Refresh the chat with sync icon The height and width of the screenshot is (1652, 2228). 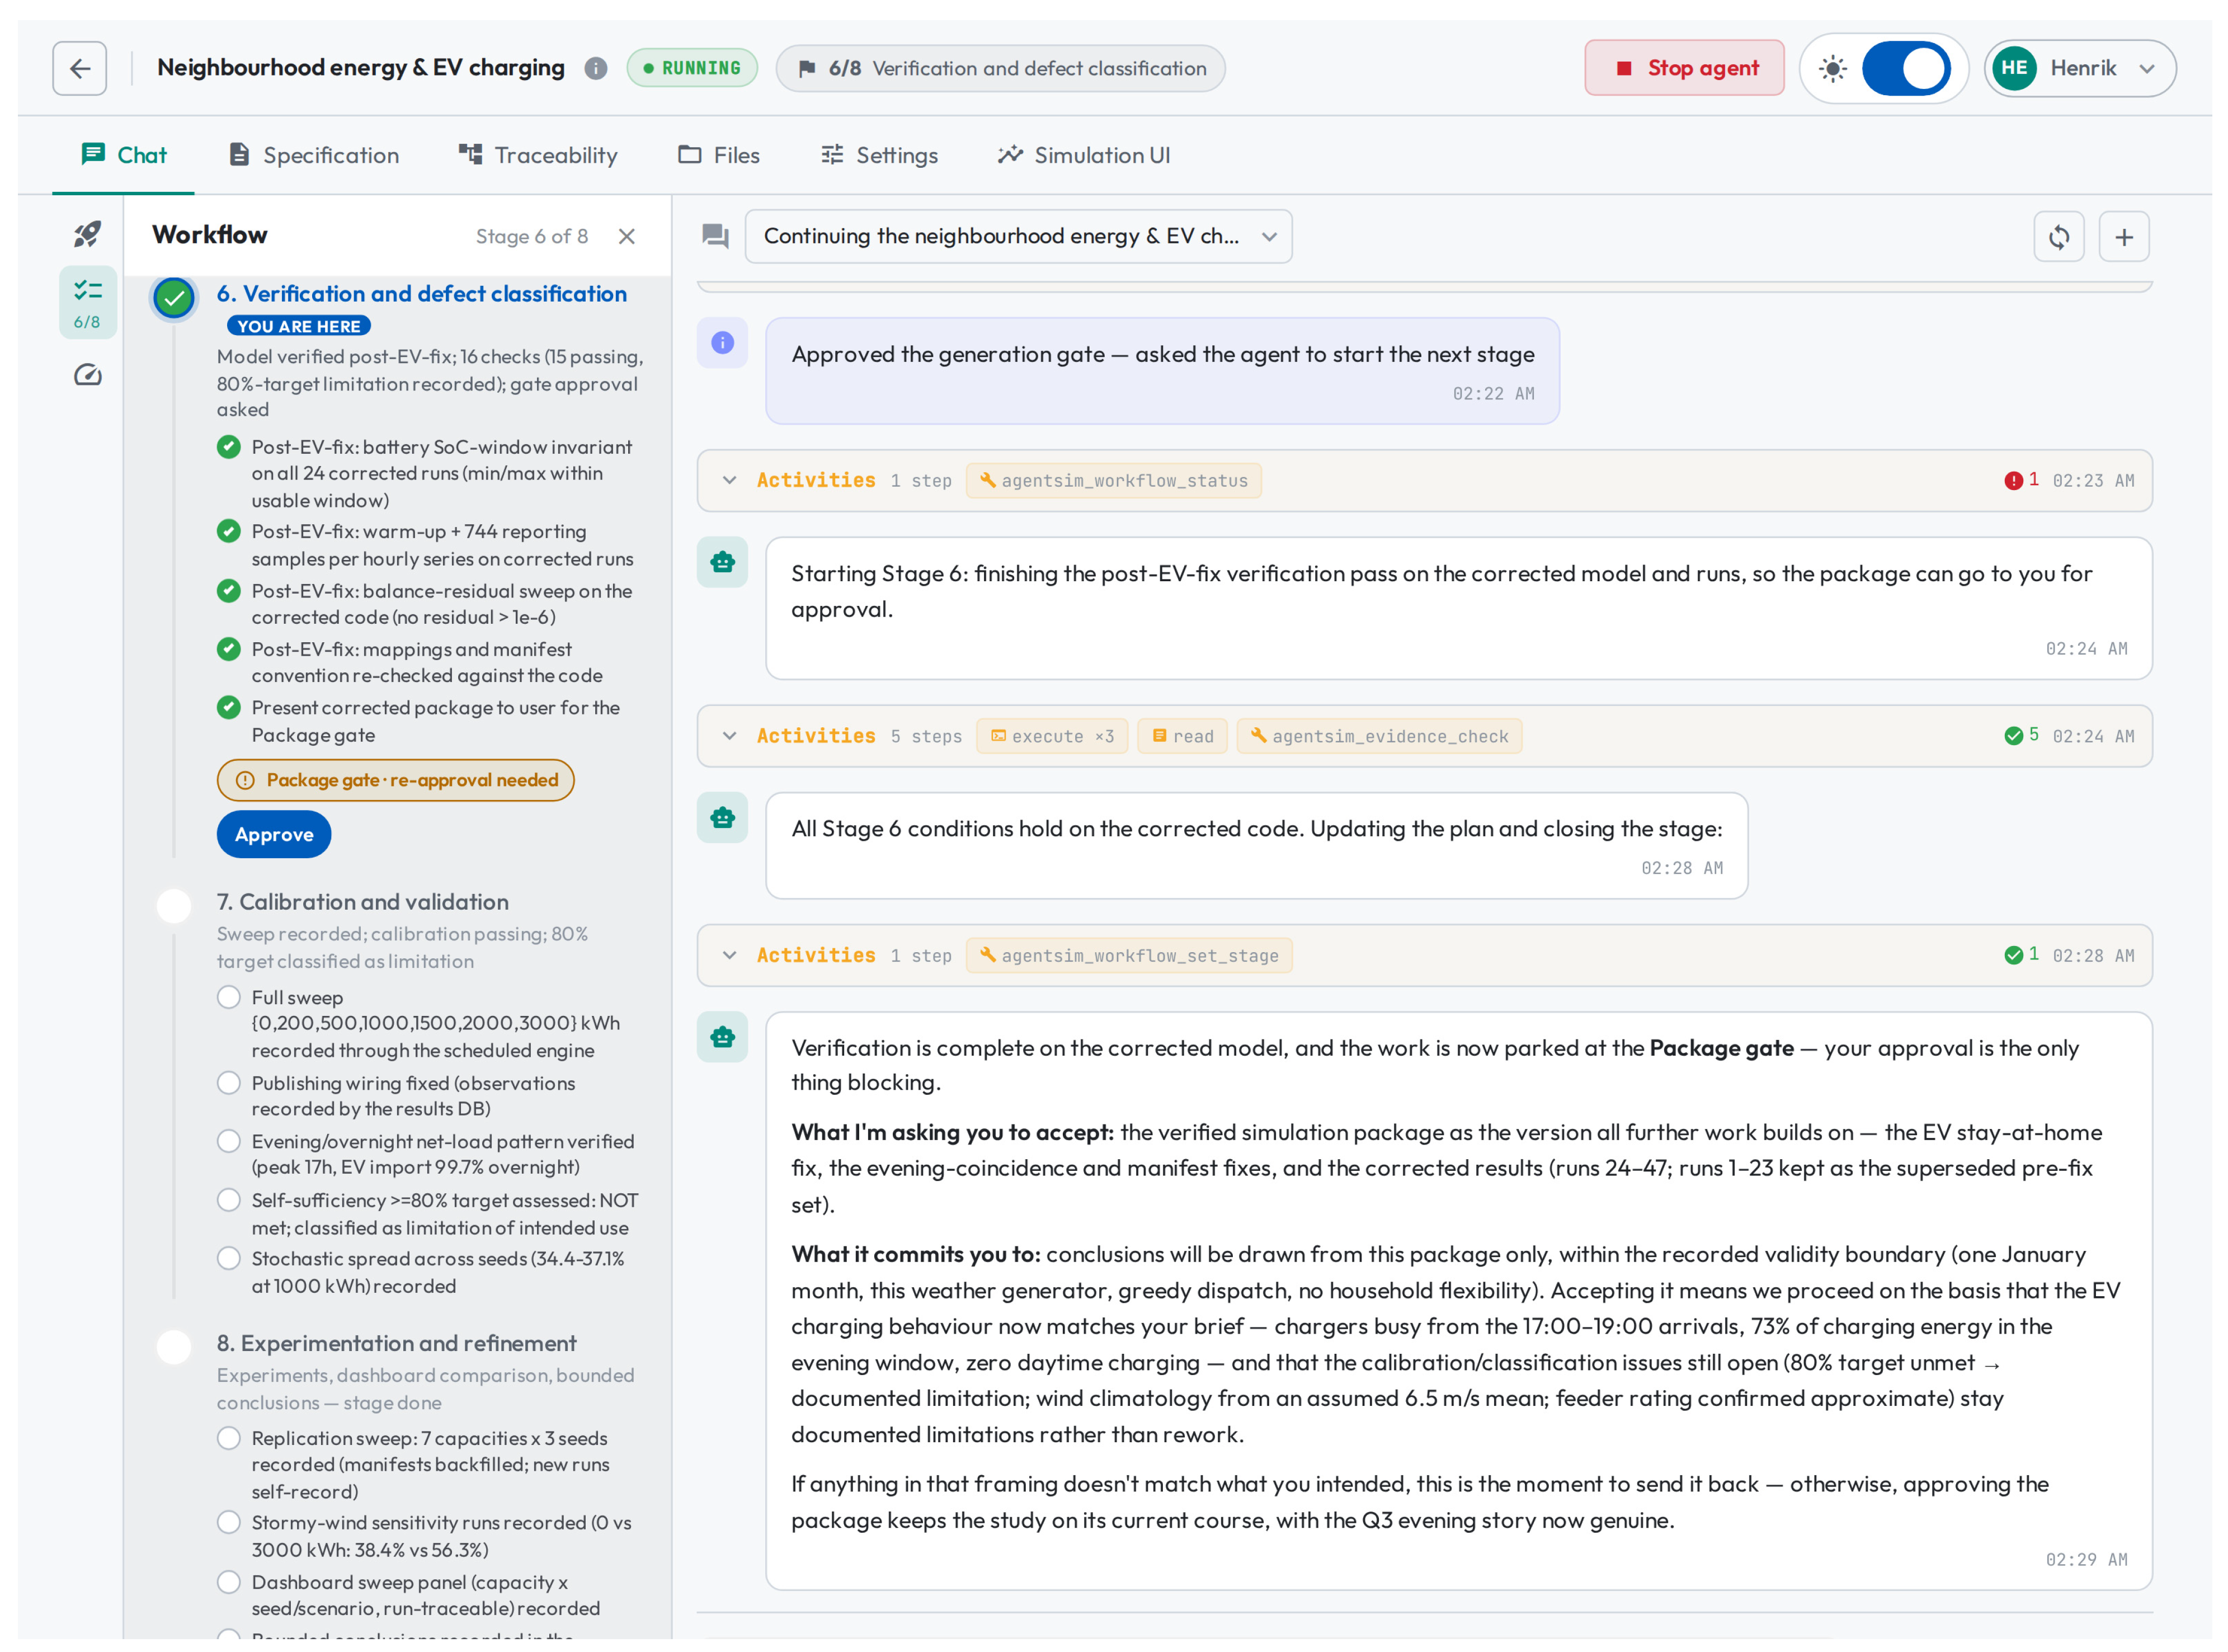pos(2058,237)
